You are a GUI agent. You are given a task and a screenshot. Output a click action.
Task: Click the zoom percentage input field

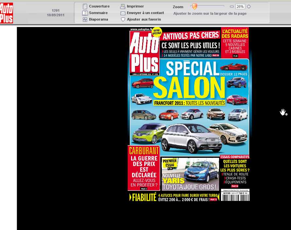(x=240, y=7)
